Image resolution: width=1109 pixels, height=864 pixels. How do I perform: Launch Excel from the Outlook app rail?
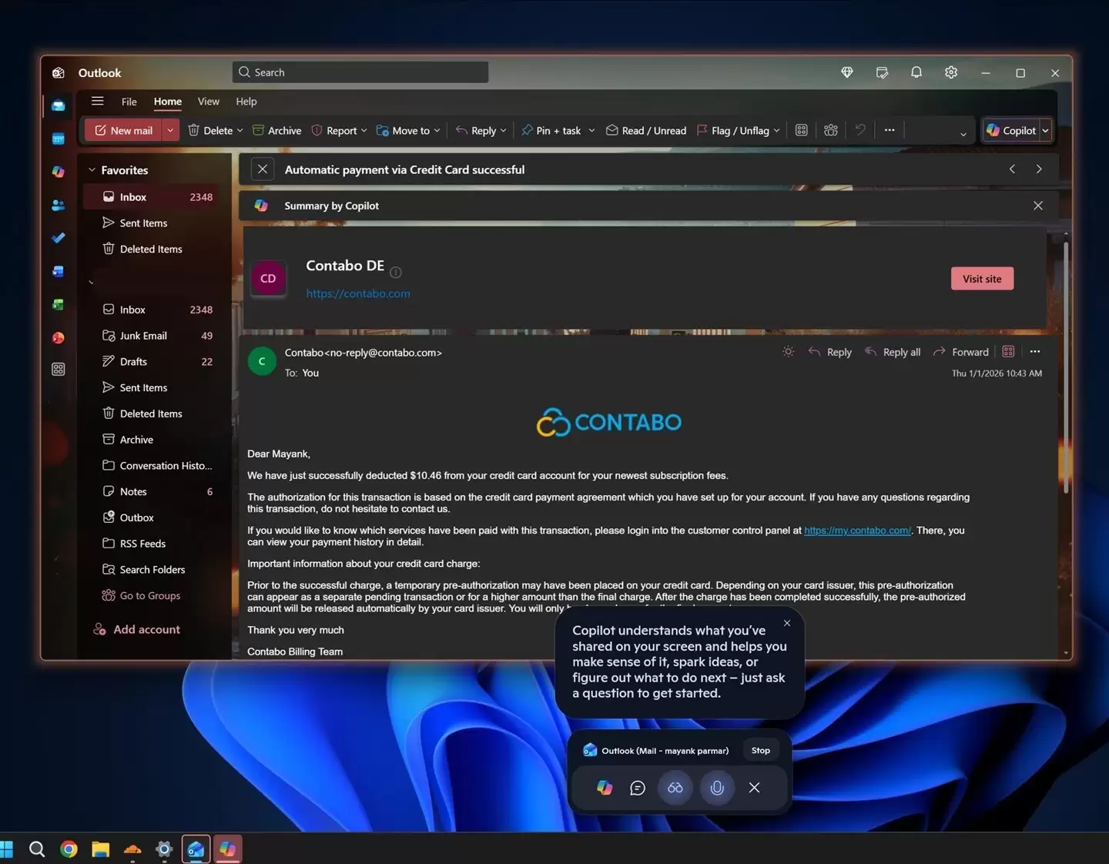[x=58, y=304]
